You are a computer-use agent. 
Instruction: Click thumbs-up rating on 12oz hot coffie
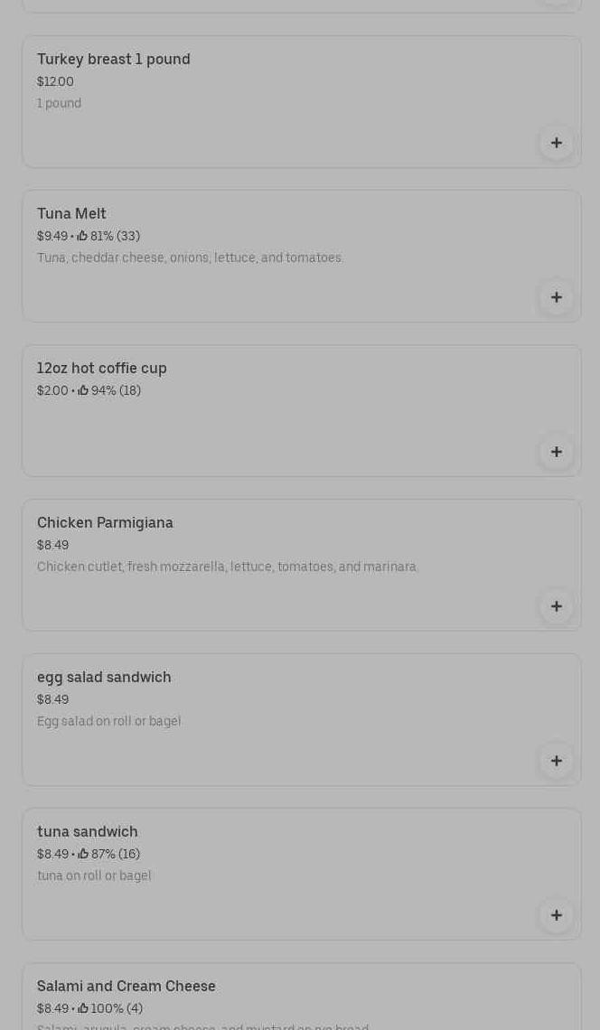[x=83, y=390]
